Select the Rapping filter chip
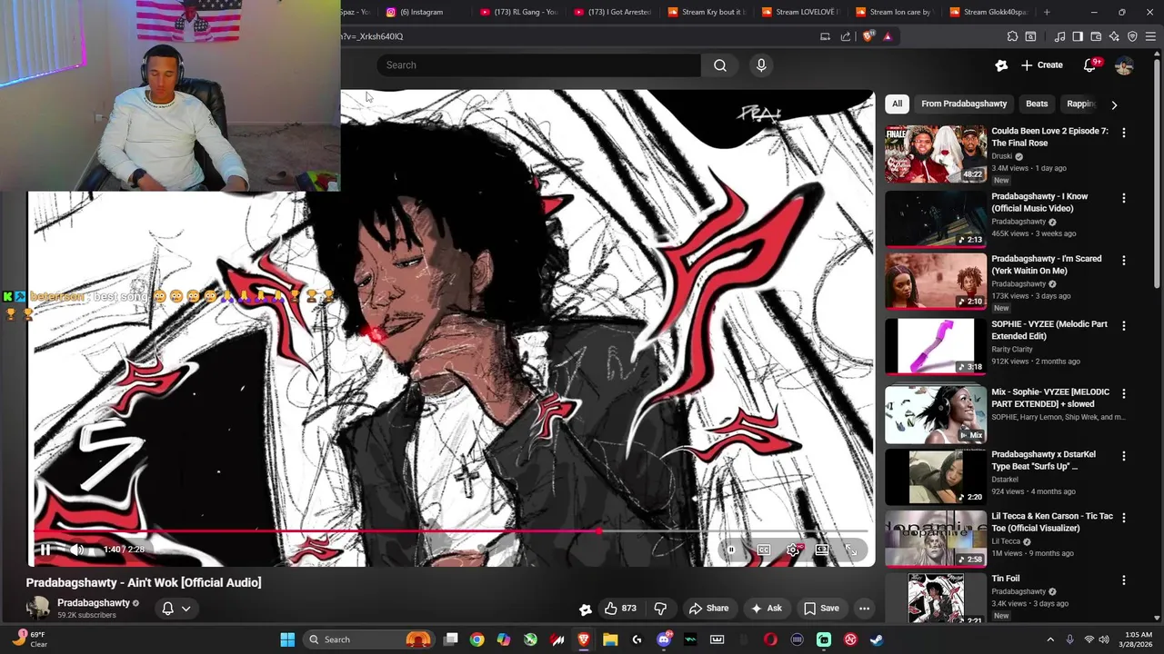This screenshot has width=1164, height=654. point(1080,104)
